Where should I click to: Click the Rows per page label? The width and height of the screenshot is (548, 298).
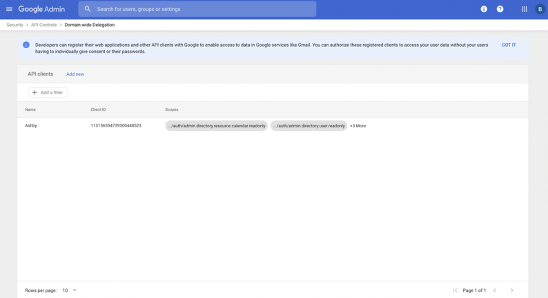41,290
